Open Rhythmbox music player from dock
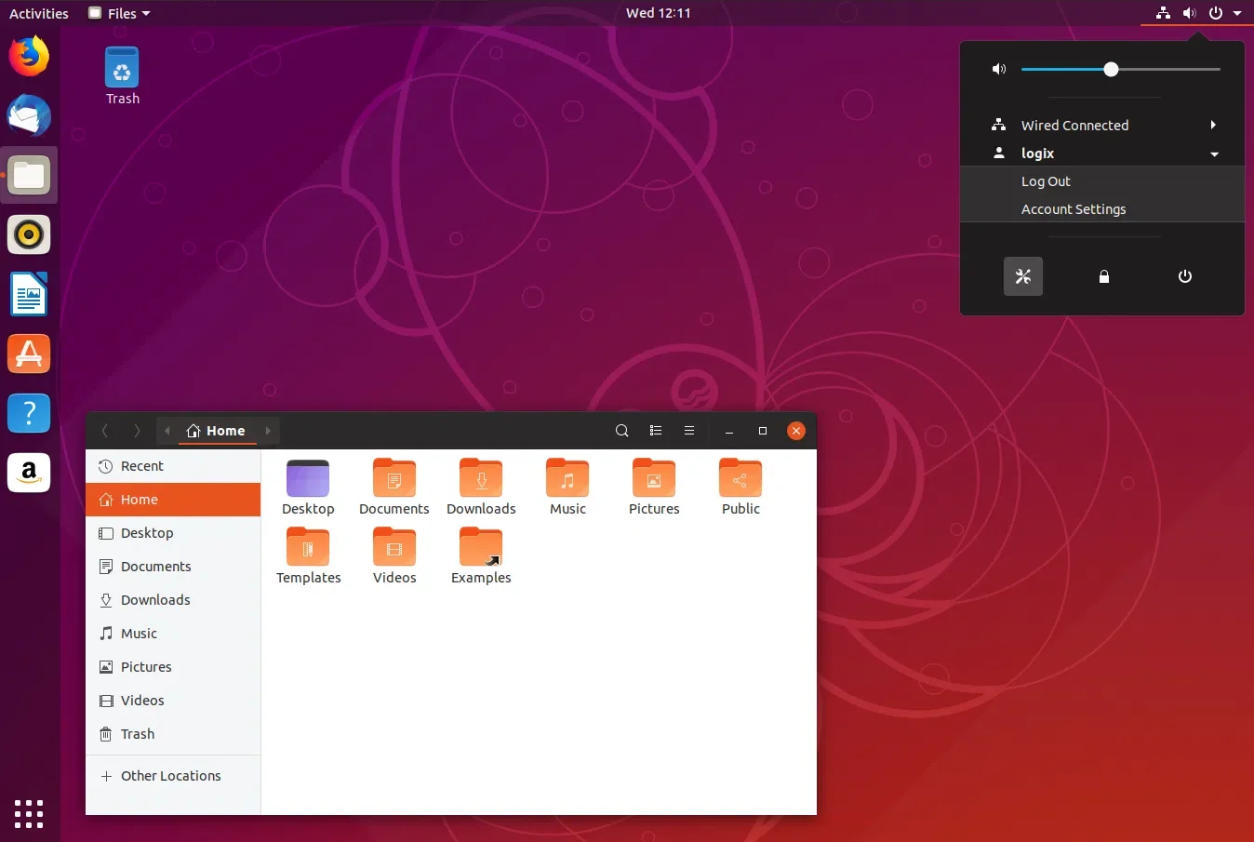The height and width of the screenshot is (842, 1254). (29, 234)
